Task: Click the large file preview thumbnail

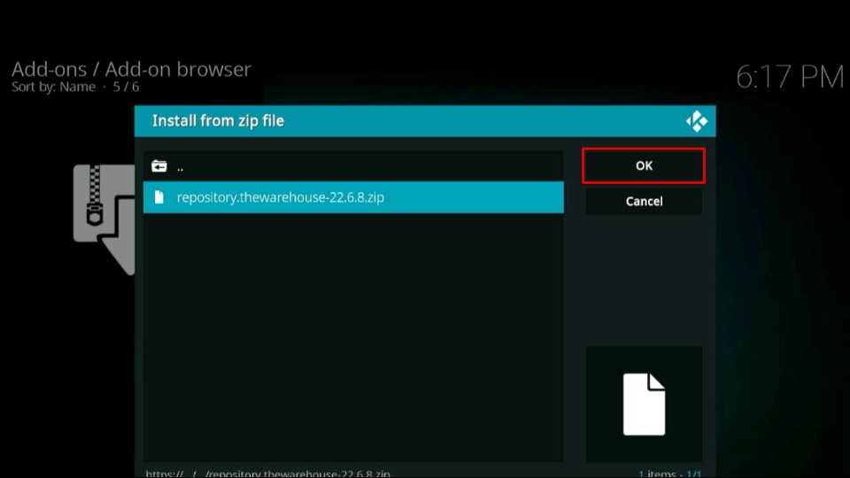Action: 644,405
